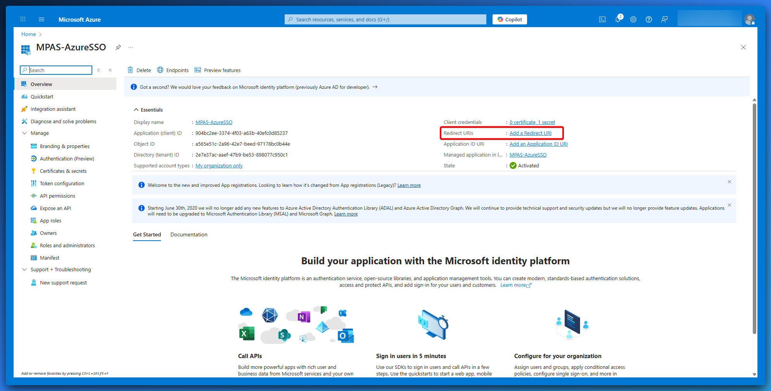
Task: Launch Cloud Shell from the top bar
Action: pyautogui.click(x=602, y=19)
